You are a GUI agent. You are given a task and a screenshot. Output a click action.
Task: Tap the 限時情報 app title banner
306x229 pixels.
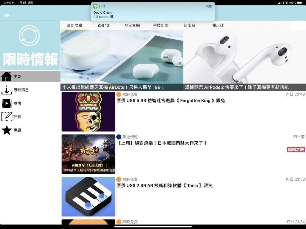(x=30, y=59)
